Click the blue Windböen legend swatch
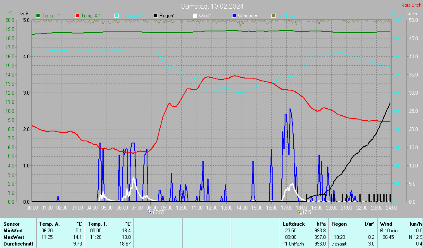This screenshot has height=248, width=423. (x=234, y=16)
